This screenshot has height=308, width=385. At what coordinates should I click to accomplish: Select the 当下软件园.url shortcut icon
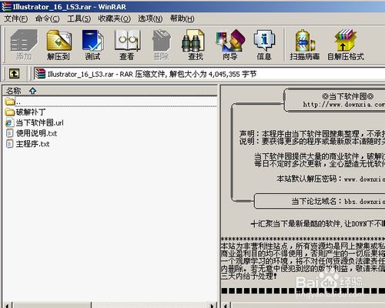(x=10, y=122)
